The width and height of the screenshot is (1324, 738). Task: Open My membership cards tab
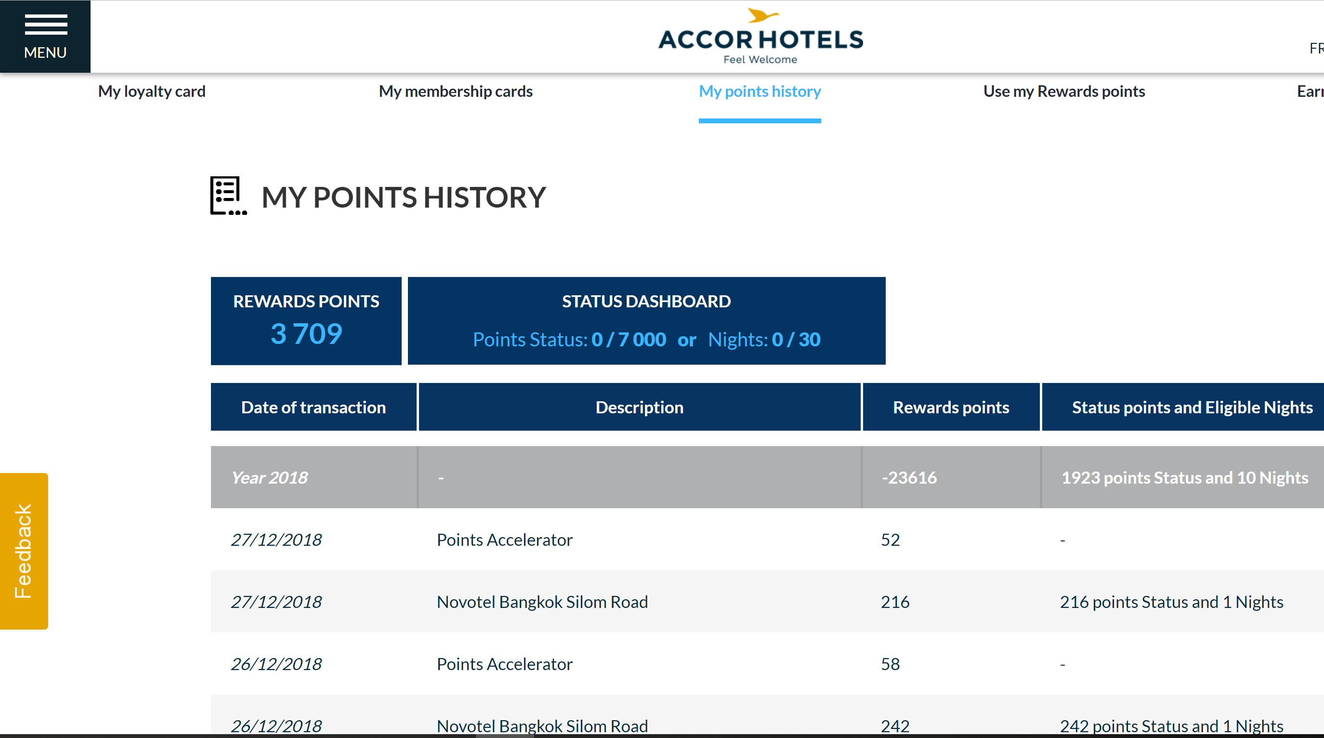tap(456, 92)
